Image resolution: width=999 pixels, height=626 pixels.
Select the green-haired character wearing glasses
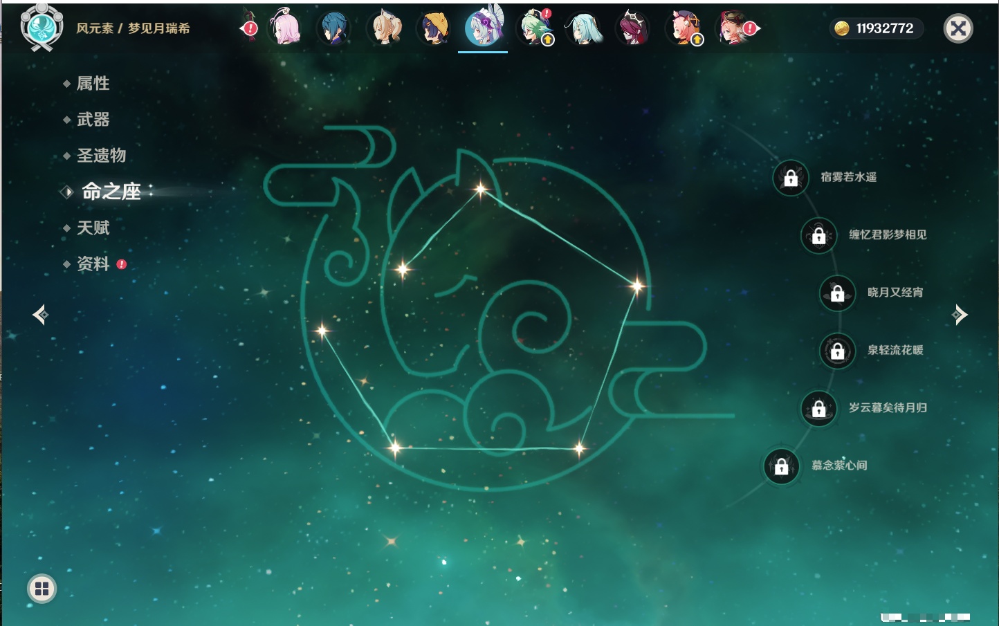pos(535,28)
